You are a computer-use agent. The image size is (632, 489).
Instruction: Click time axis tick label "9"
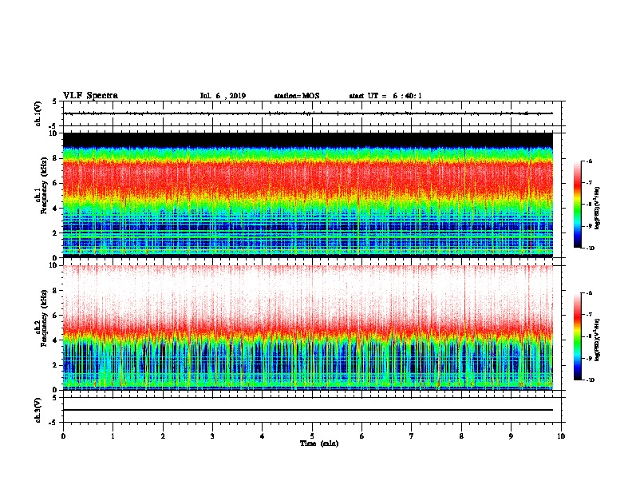pos(511,436)
